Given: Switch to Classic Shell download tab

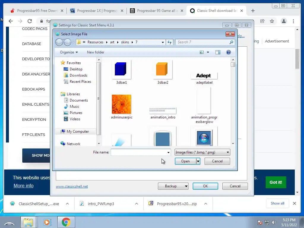Looking at the screenshot, I should [216, 11].
